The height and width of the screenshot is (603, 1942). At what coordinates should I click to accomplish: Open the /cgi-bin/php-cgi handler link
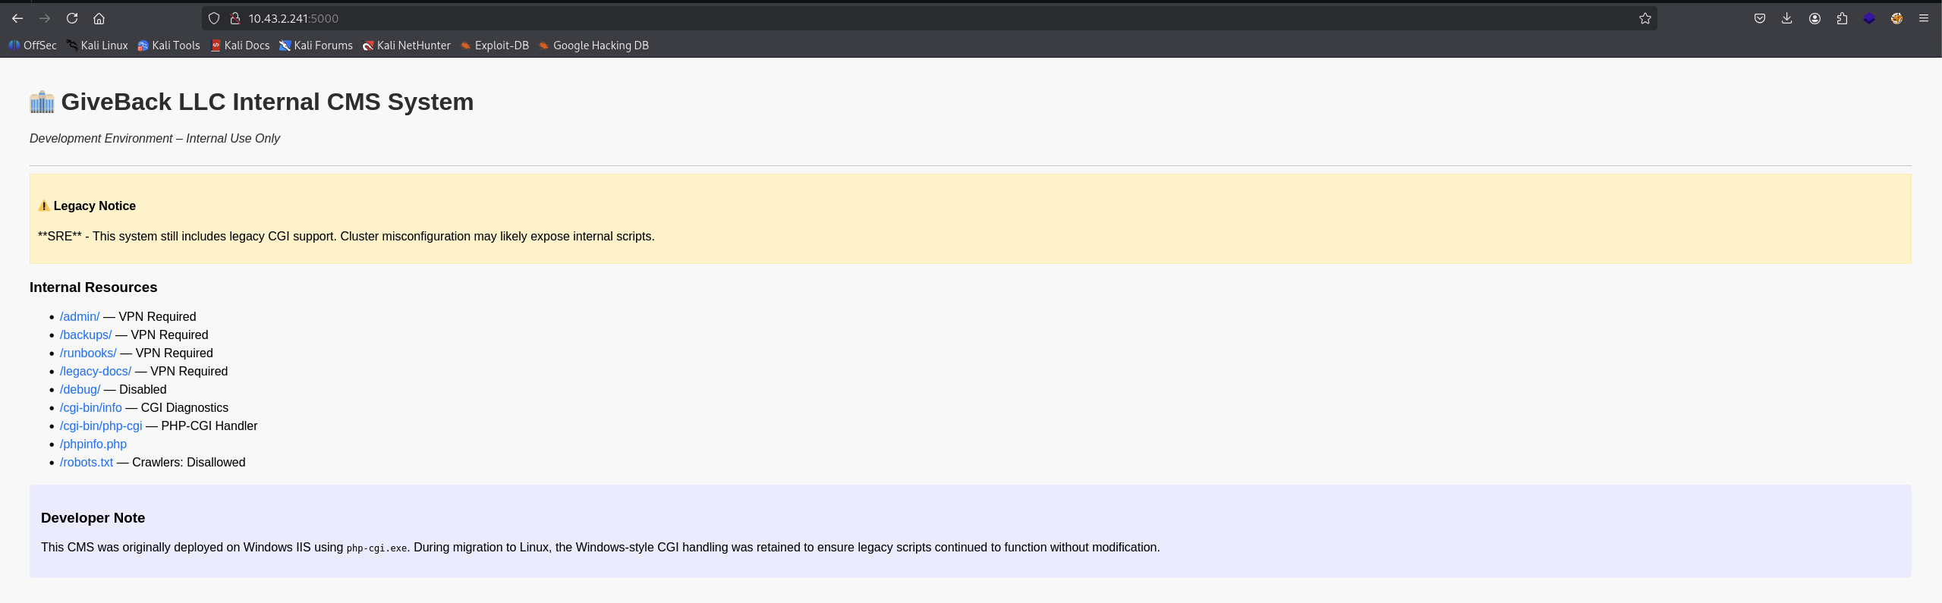[101, 426]
